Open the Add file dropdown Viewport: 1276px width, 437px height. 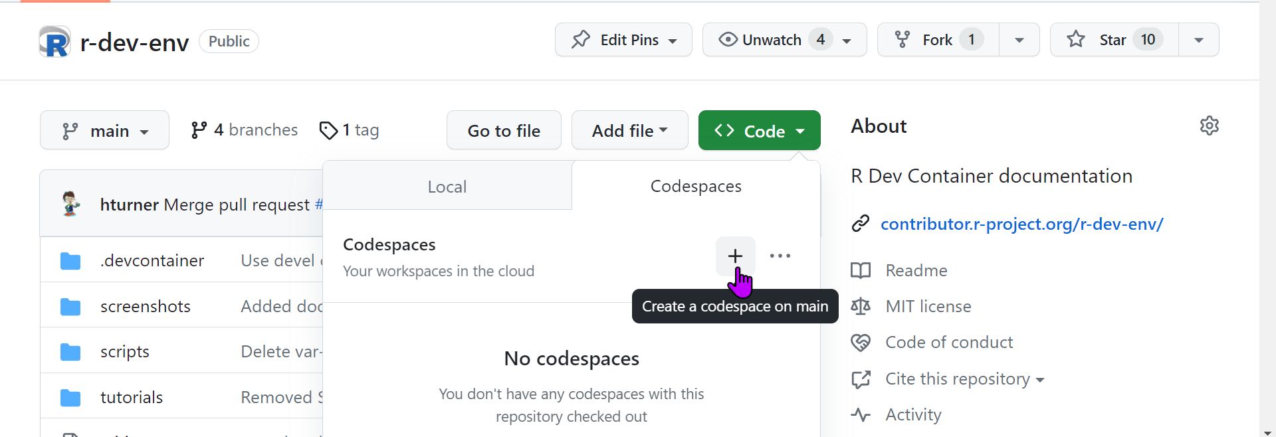(629, 130)
